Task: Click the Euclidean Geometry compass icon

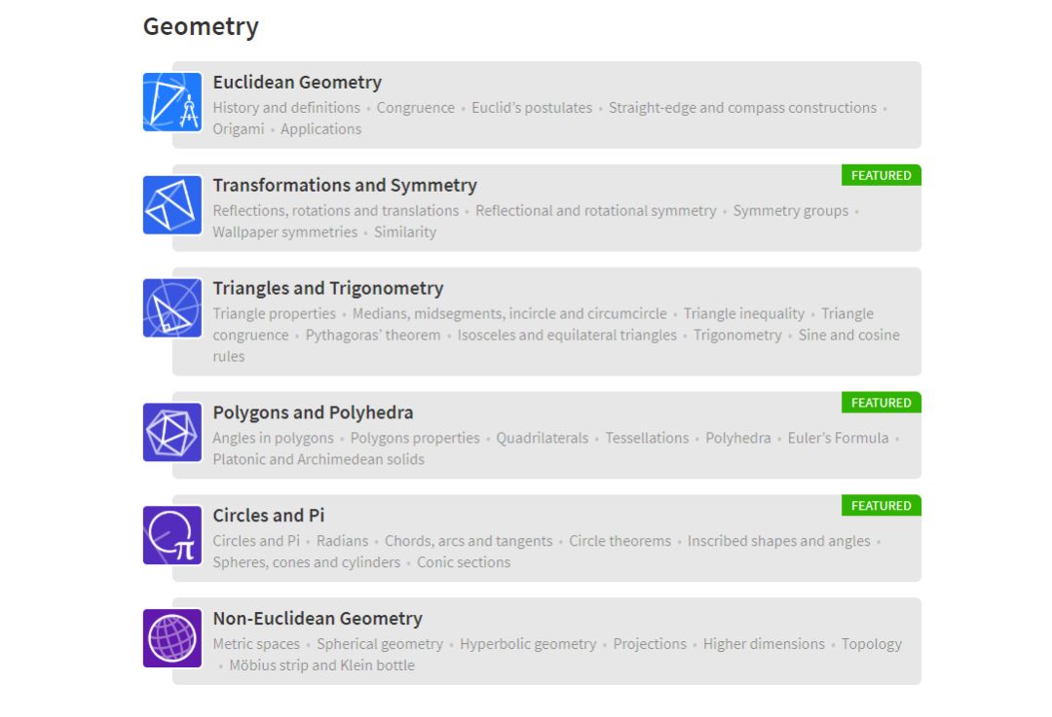Action: 172,102
